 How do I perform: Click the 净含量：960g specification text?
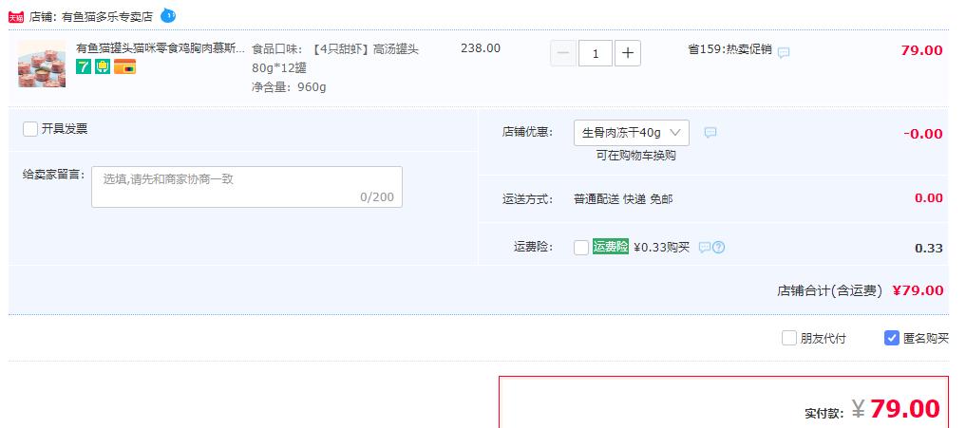289,87
